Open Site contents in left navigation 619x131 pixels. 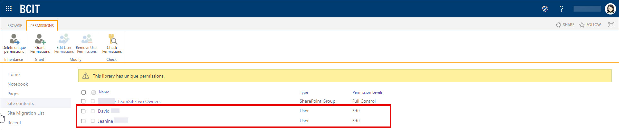point(21,103)
